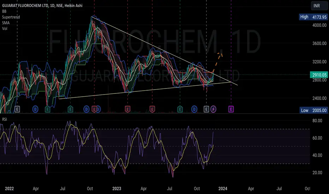329x194 pixels.
Task: Click the red earnings marker after start of 2023
Action: click(x=127, y=109)
